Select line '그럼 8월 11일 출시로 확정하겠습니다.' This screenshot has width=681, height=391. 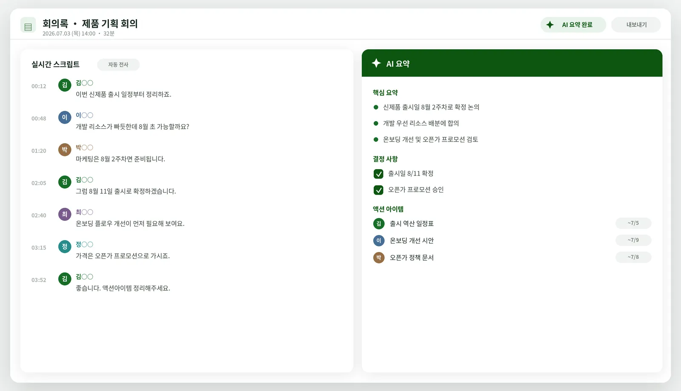126,191
